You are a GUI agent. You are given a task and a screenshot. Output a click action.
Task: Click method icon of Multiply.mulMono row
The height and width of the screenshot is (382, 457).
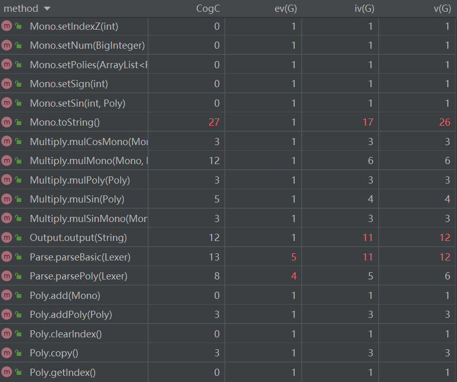click(7, 160)
